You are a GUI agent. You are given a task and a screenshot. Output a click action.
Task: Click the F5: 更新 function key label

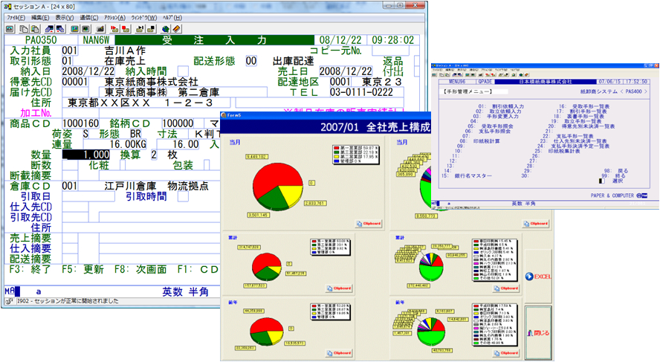click(x=83, y=269)
